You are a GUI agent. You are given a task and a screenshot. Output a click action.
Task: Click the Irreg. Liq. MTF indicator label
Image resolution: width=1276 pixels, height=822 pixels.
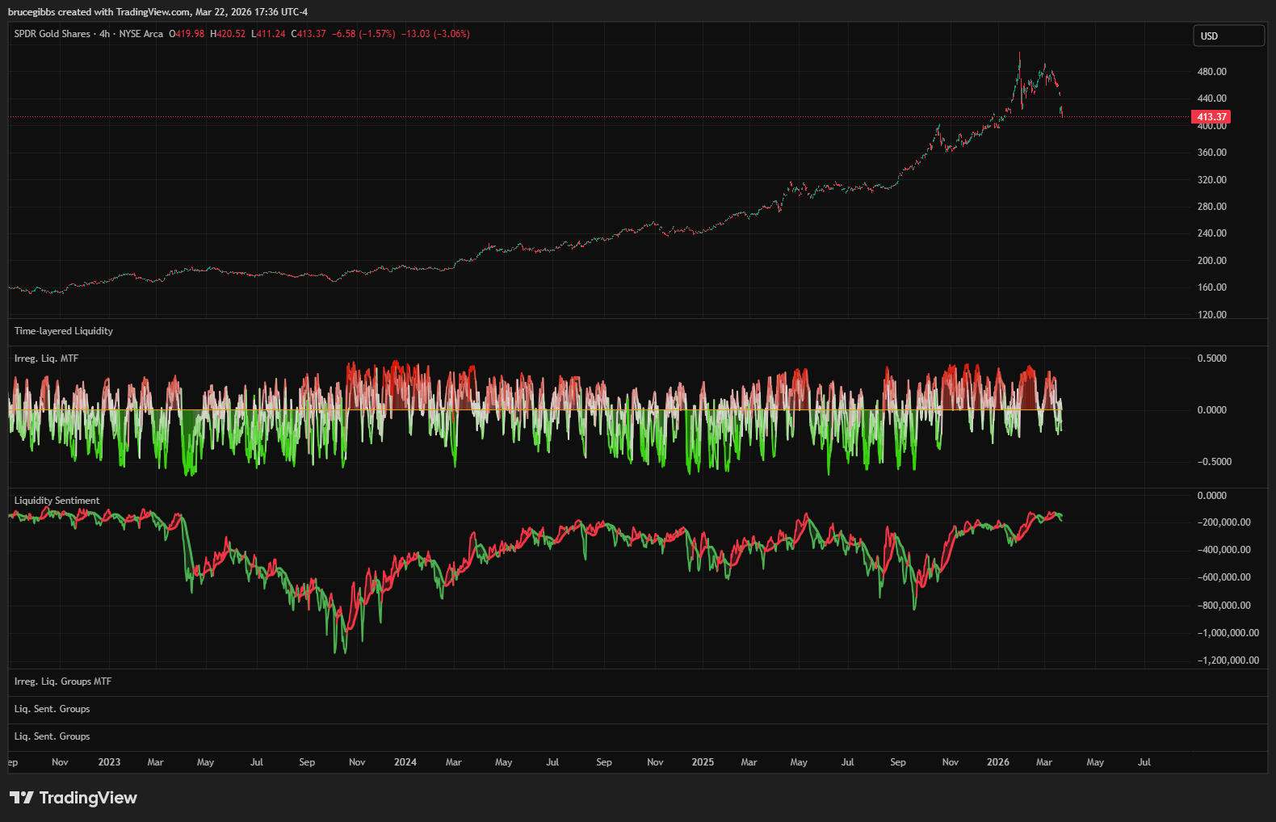[46, 359]
